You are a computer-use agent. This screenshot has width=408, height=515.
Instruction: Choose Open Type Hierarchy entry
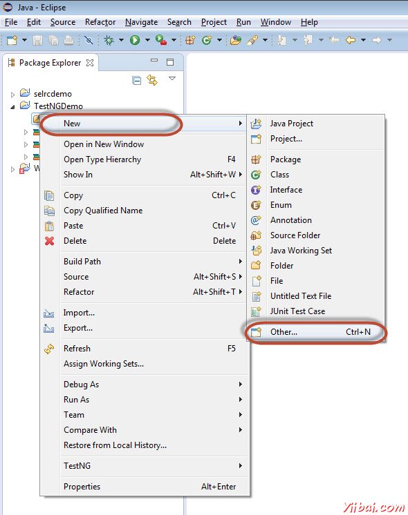145,159
